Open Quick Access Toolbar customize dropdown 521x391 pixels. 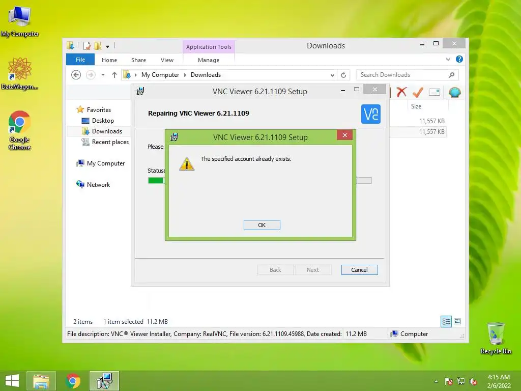tap(108, 46)
